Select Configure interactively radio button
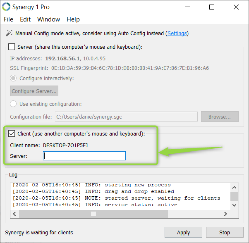Image resolution: width=249 pixels, height=243 pixels. [13, 78]
